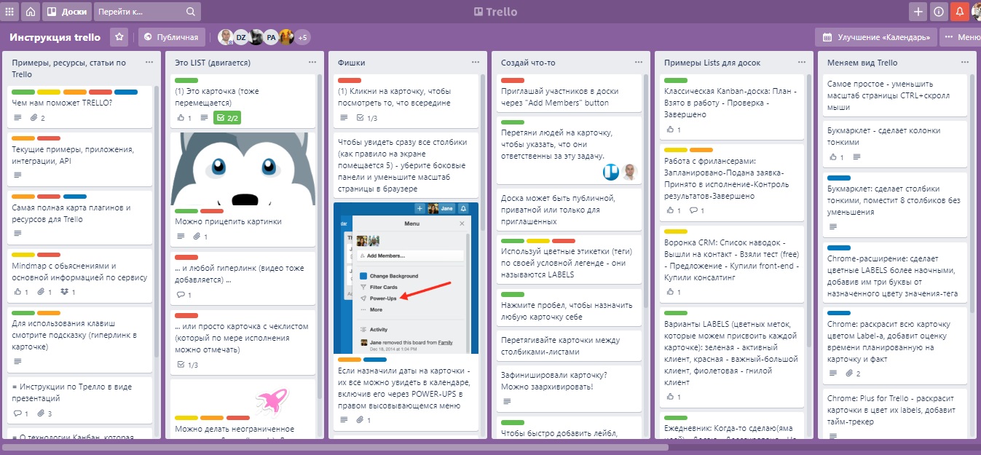Open the information icon in header

coord(939,12)
